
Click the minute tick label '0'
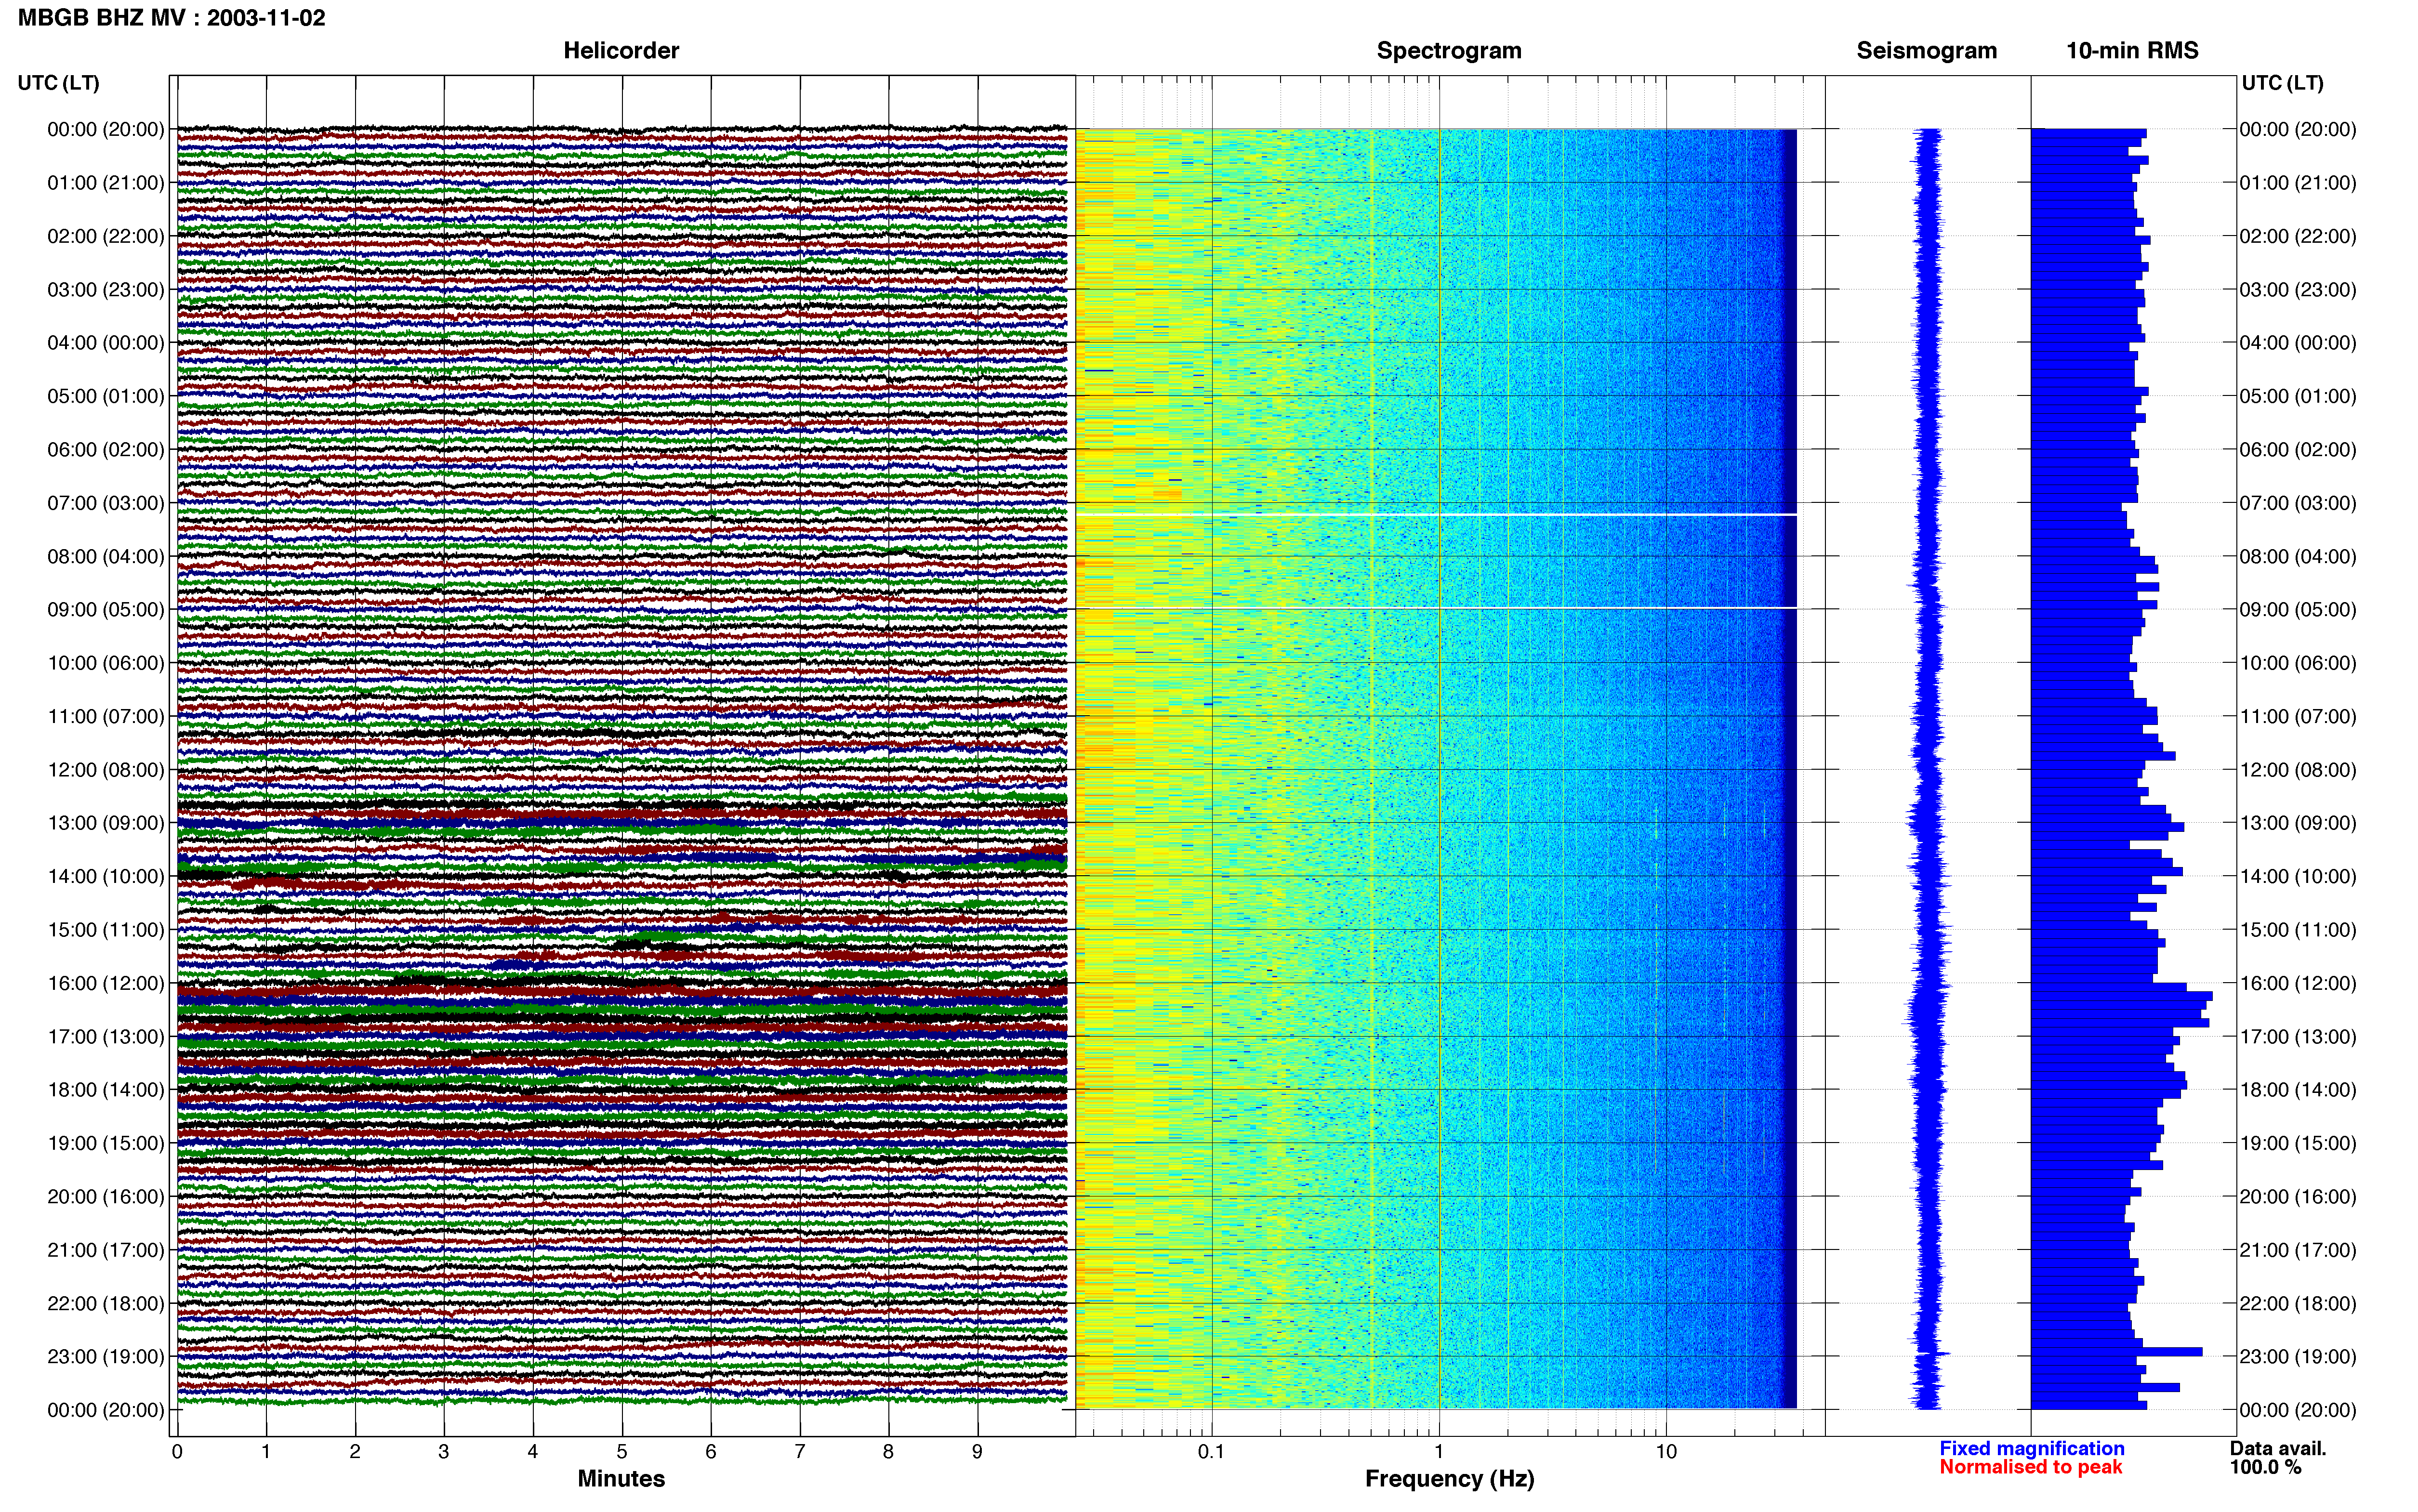[x=177, y=1452]
